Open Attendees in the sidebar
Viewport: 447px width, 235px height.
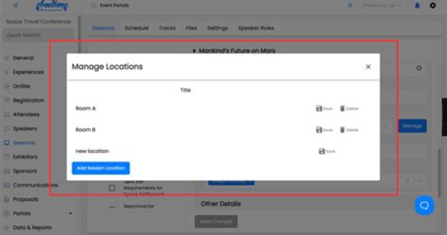[x=26, y=115]
